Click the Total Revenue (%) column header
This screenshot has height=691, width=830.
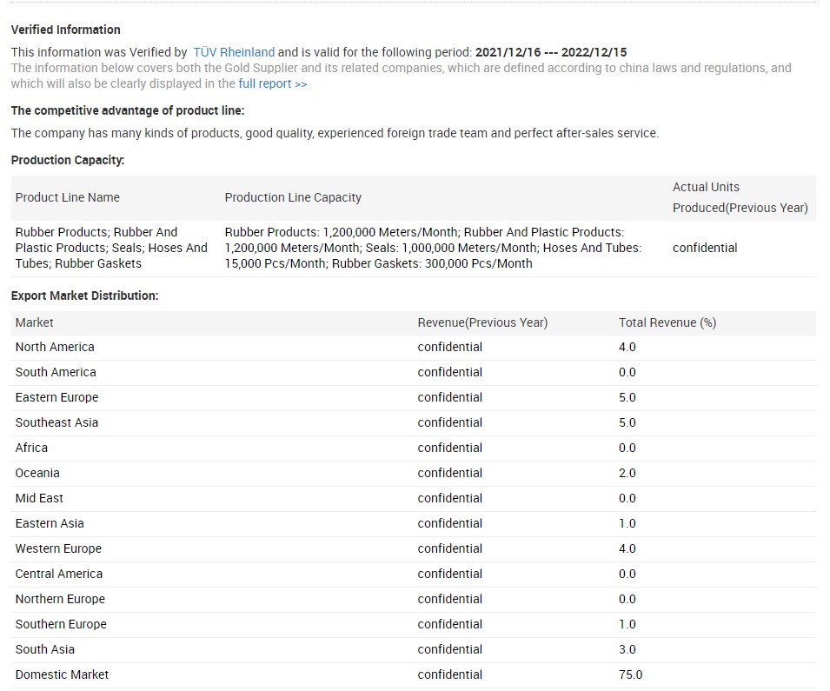coord(667,322)
